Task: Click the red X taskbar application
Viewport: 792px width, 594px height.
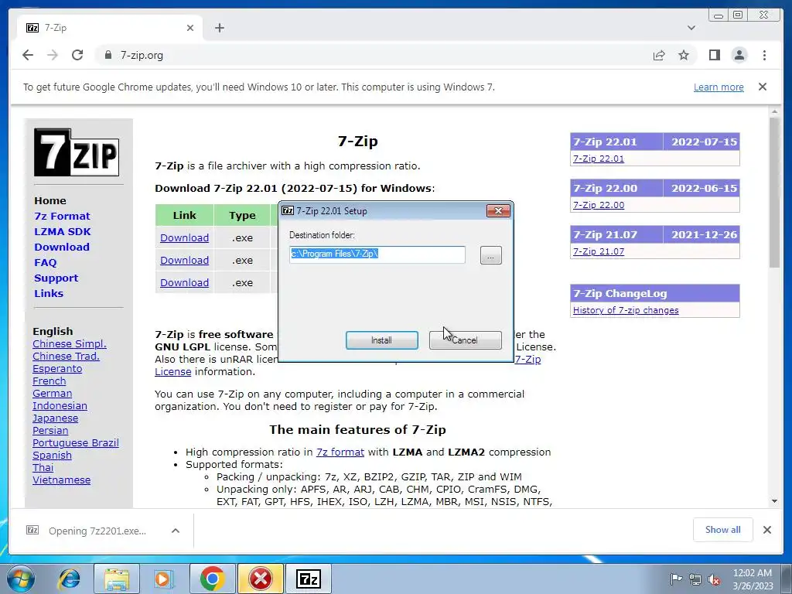Action: (261, 579)
